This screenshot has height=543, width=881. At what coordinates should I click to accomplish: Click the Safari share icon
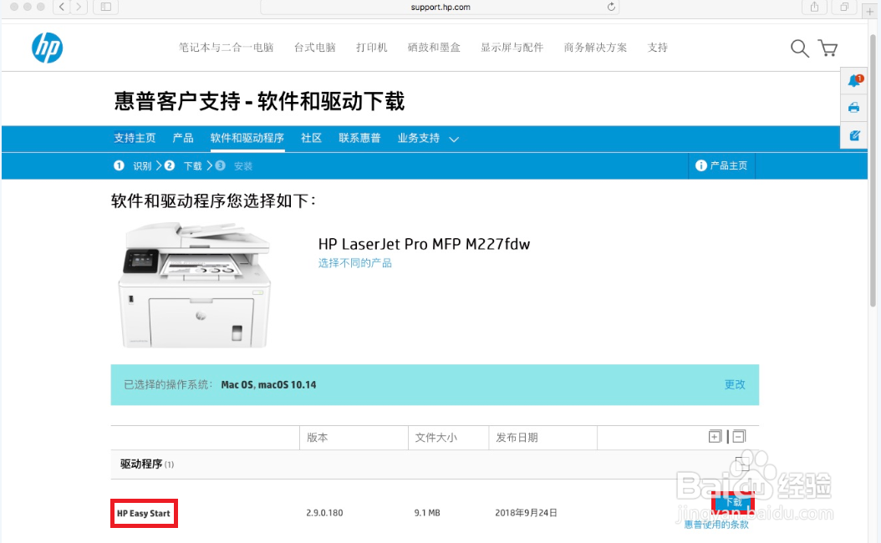(x=814, y=7)
